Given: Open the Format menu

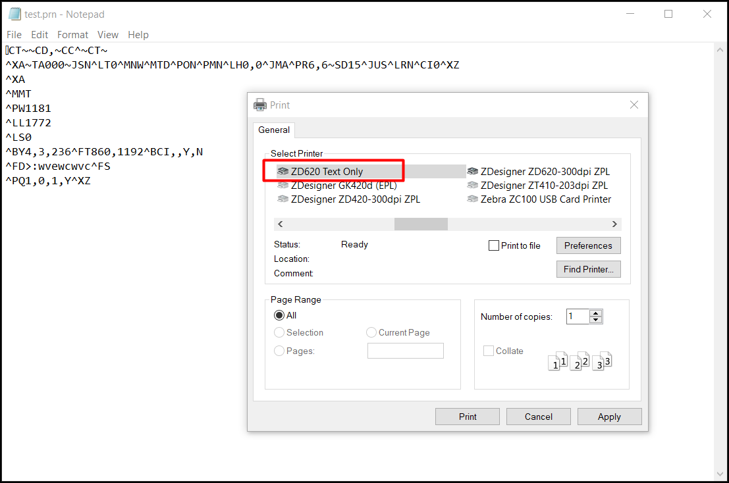Looking at the screenshot, I should pos(72,34).
